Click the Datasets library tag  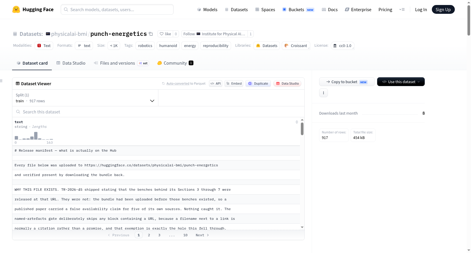click(267, 46)
